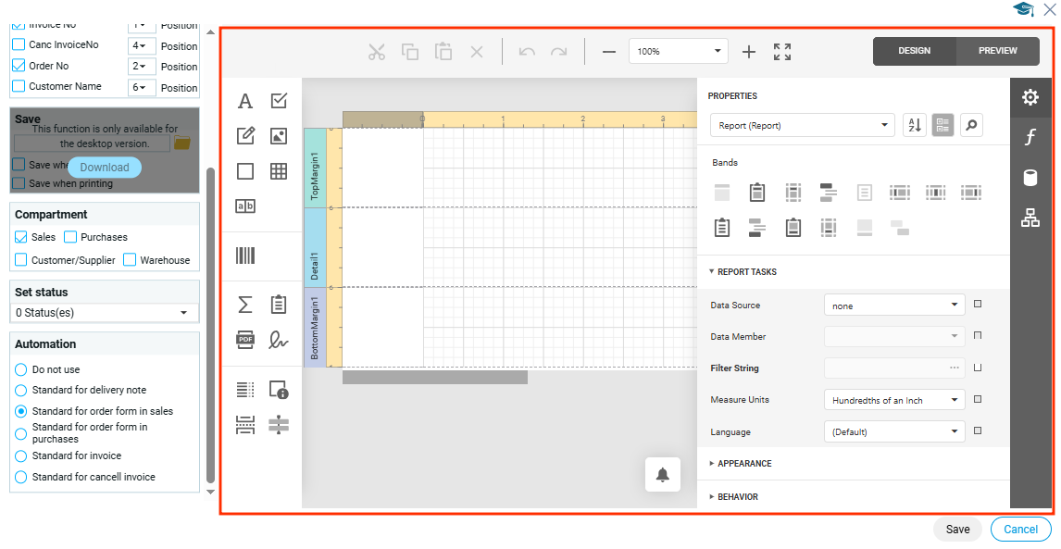Open the Expressions function panel
This screenshot has width=1061, height=549.
1030,138
